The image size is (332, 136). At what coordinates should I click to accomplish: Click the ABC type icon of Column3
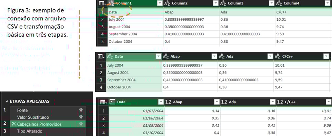coord(223,3)
